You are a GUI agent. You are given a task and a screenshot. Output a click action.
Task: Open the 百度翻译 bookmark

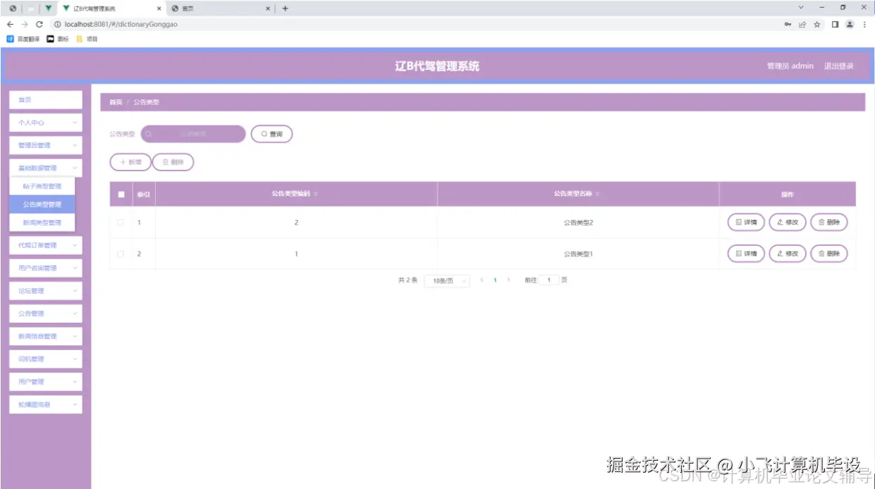[x=23, y=39]
